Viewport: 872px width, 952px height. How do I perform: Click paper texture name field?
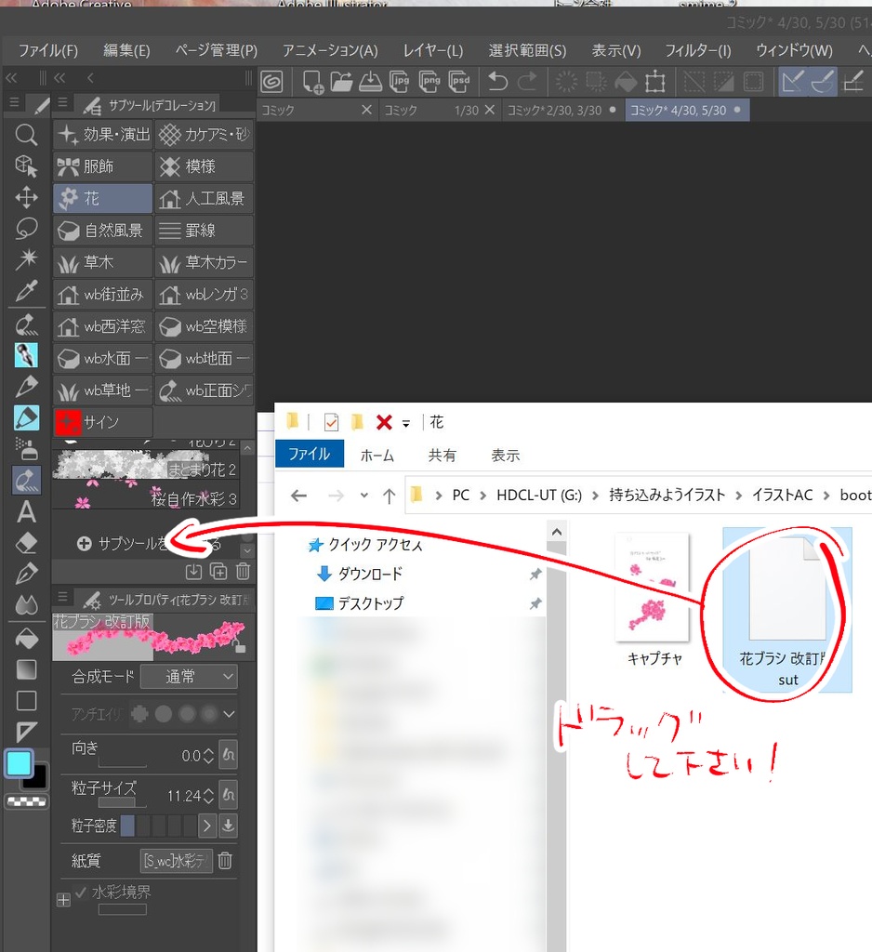coord(176,860)
